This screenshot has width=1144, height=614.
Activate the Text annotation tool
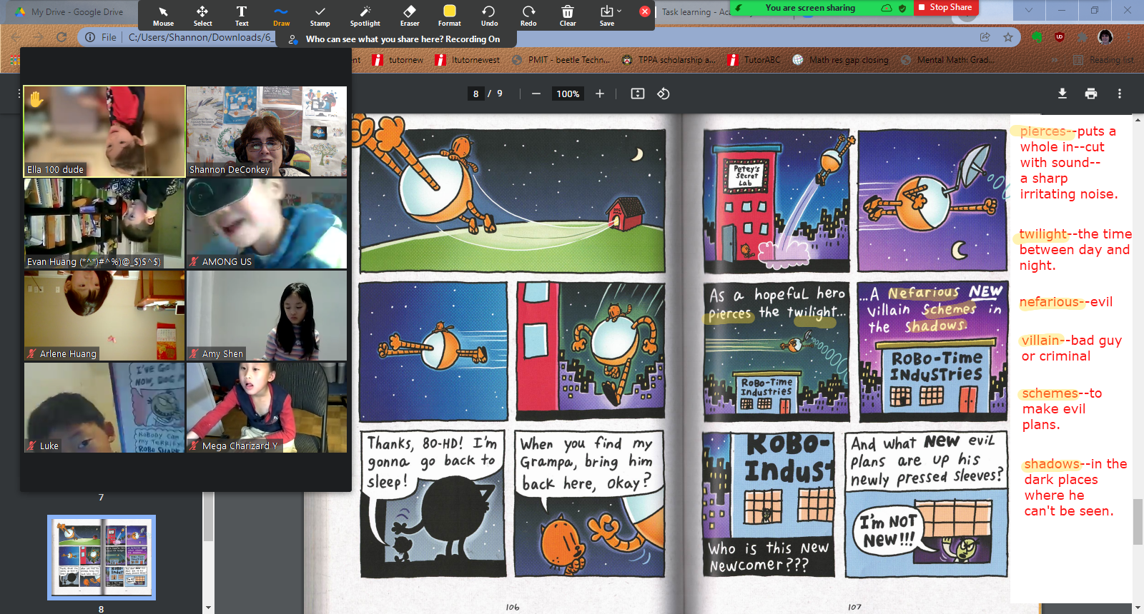pos(242,16)
